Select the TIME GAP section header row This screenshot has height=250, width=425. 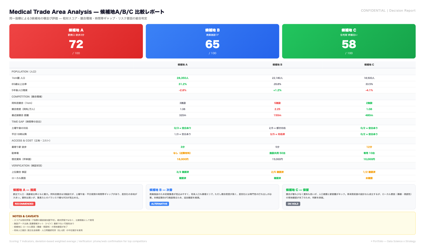pyautogui.click(x=27, y=122)
